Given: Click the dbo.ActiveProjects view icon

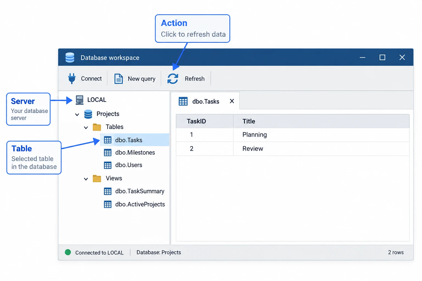Looking at the screenshot, I should [x=108, y=204].
